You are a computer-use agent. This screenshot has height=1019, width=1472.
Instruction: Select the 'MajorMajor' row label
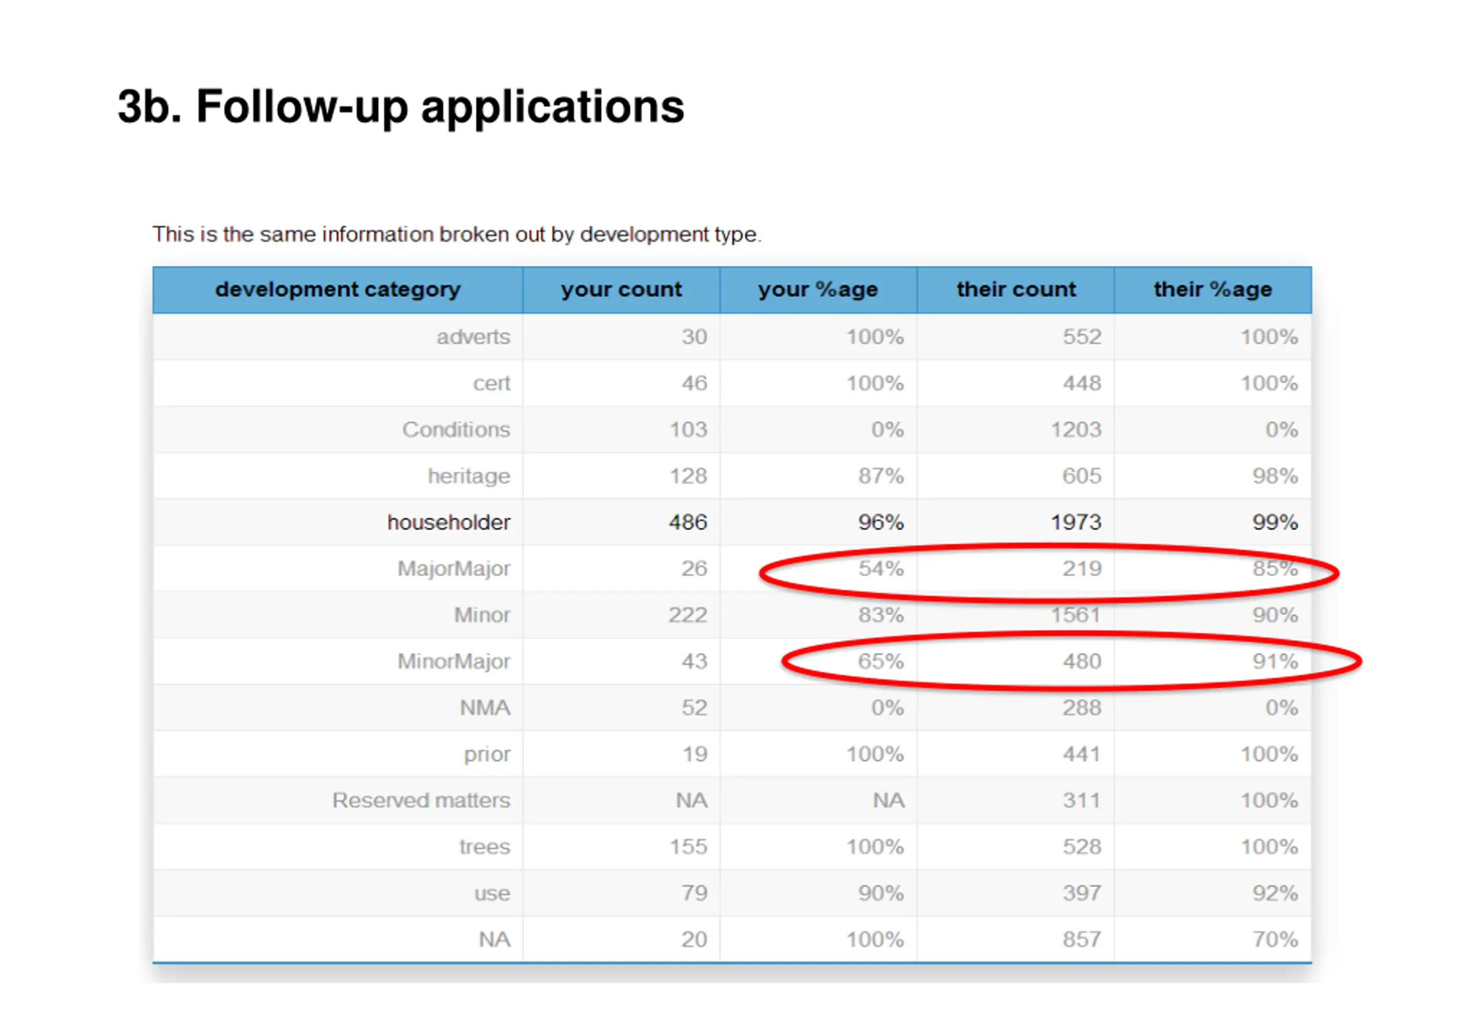coord(453,569)
